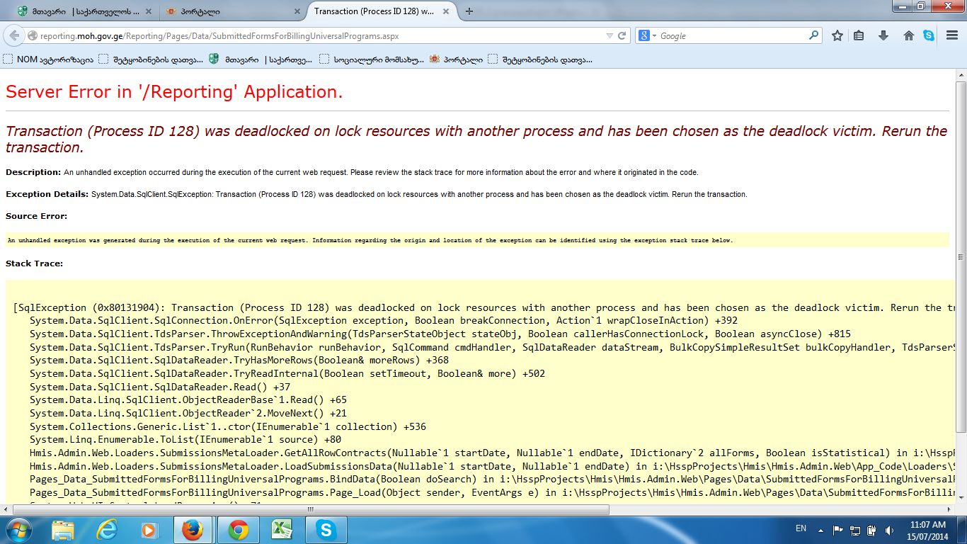
Task: Click the Skype toolbar extension icon
Action: 929,35
